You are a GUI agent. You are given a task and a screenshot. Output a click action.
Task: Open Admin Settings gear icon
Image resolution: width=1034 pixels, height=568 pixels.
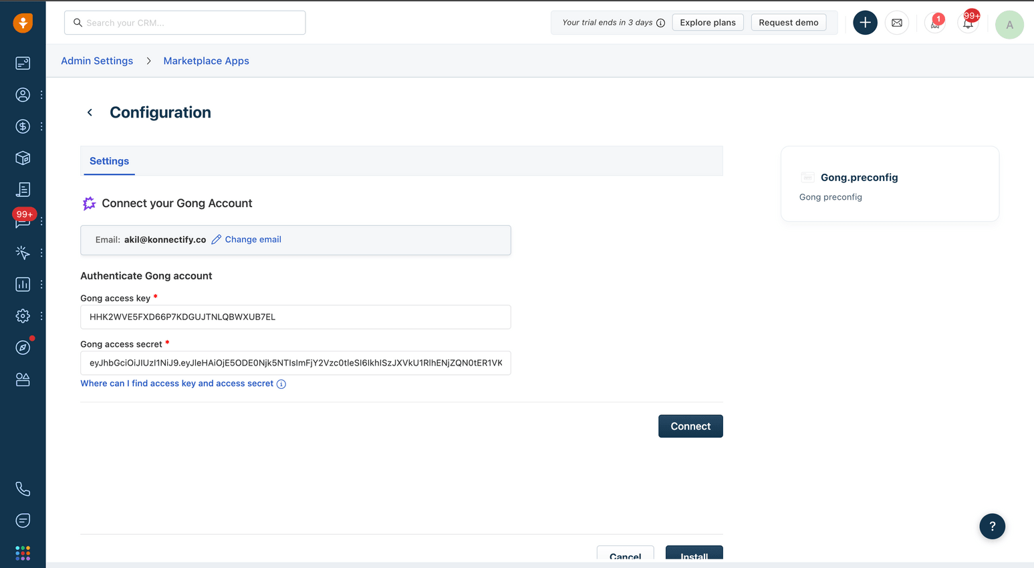tap(23, 316)
